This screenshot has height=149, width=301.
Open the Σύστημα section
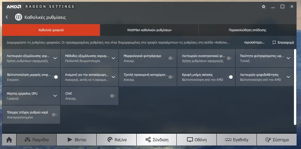point(277,140)
